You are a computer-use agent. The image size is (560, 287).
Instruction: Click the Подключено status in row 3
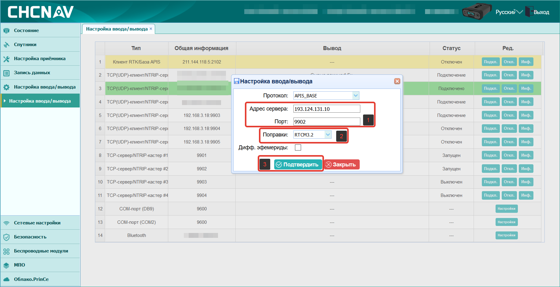[451, 89]
